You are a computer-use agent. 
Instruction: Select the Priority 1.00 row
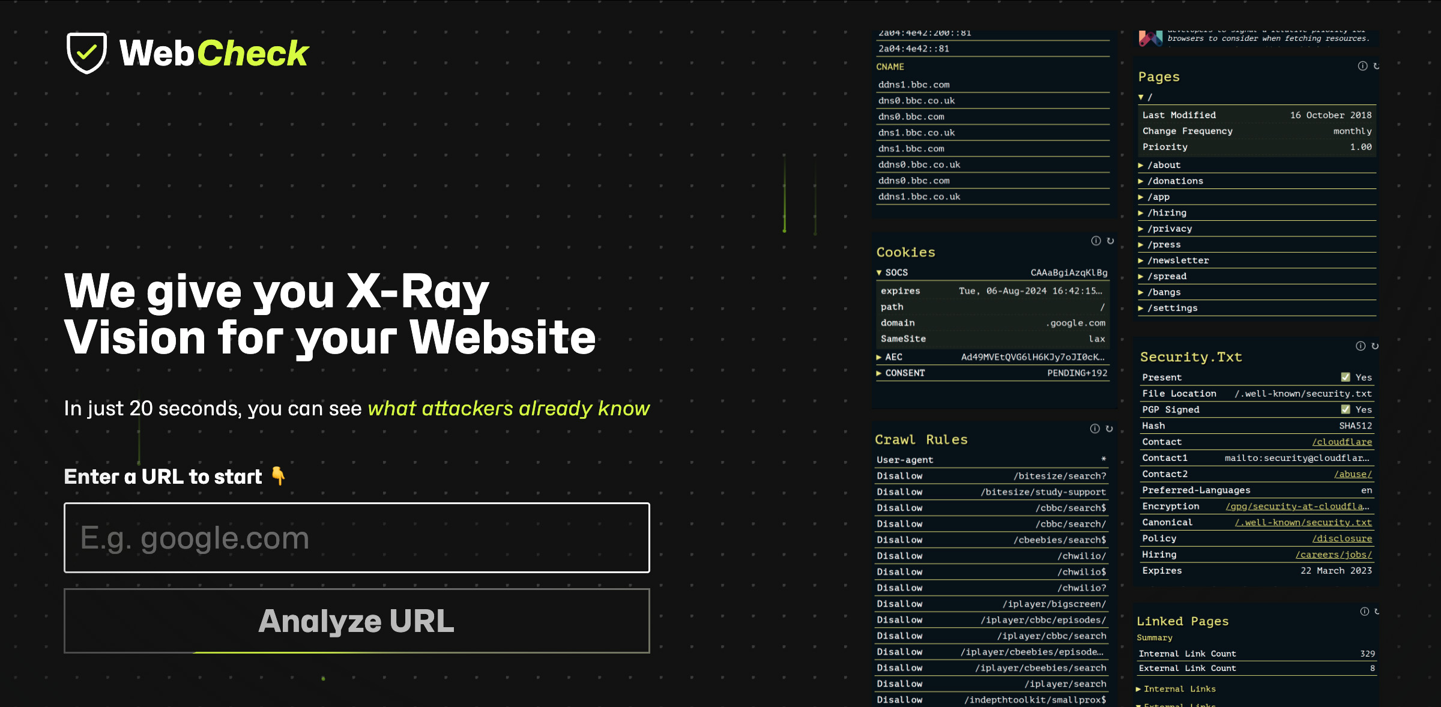click(1257, 147)
